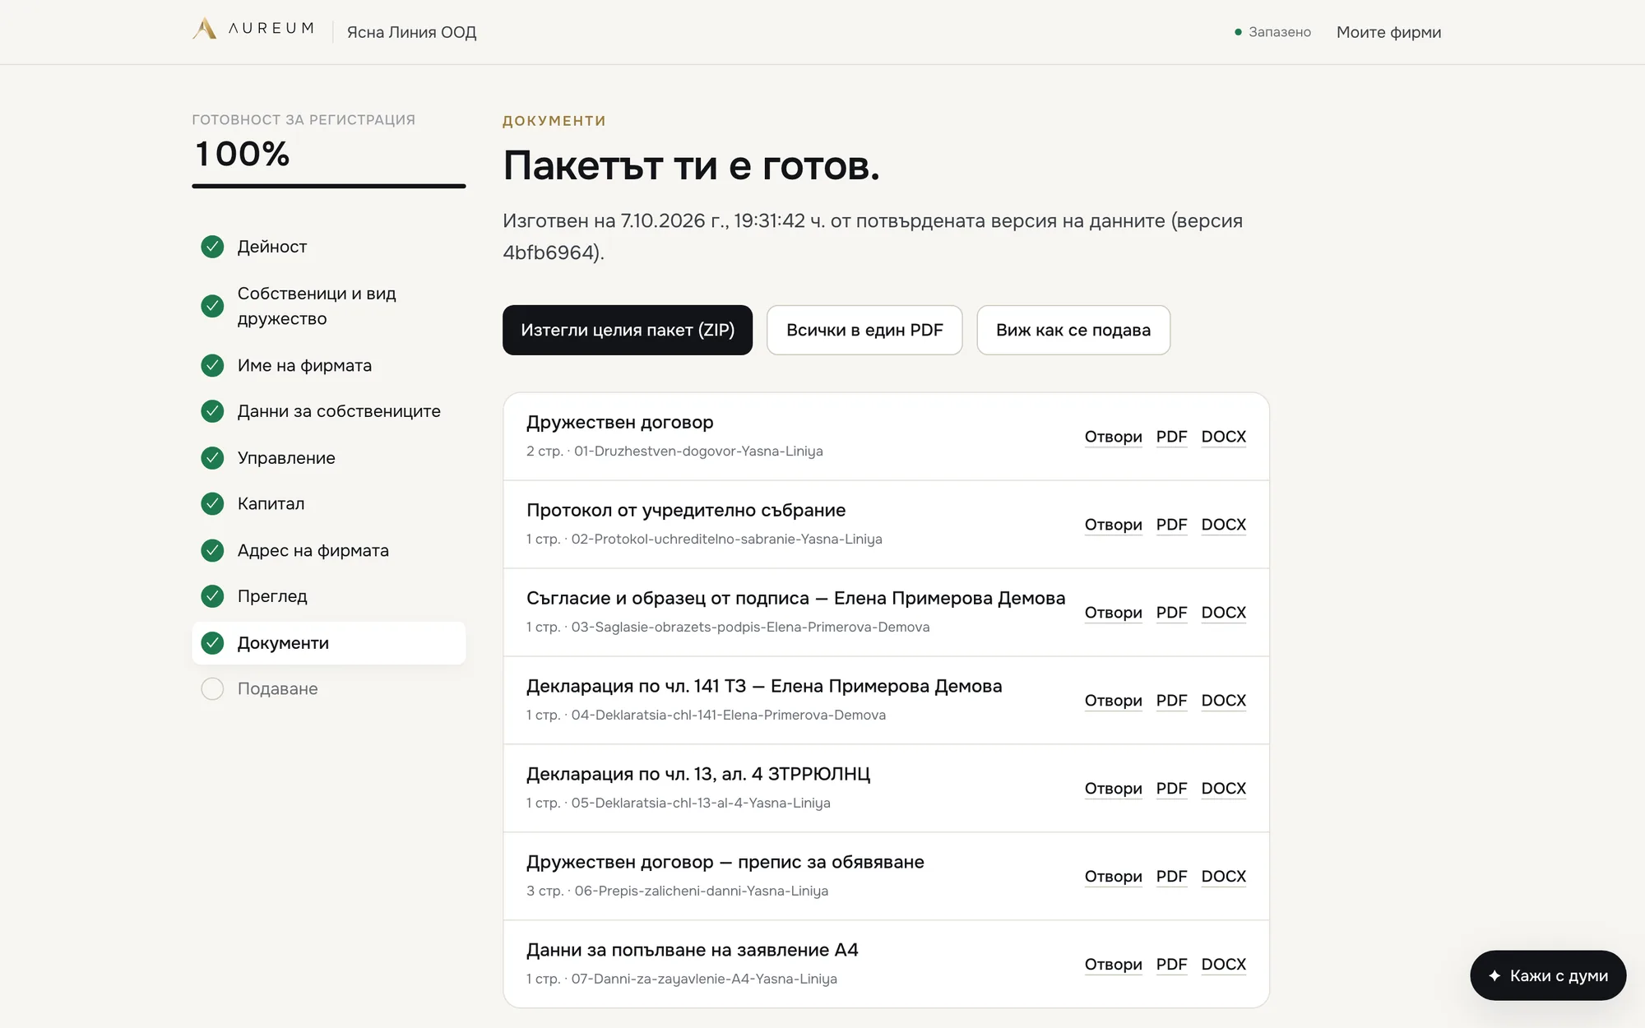Click empty circle beside Подаване
Screen dimensions: 1645x1028
point(212,689)
